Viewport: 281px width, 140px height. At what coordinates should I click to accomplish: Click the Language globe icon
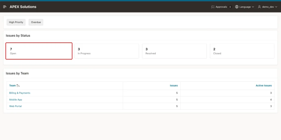click(x=237, y=7)
